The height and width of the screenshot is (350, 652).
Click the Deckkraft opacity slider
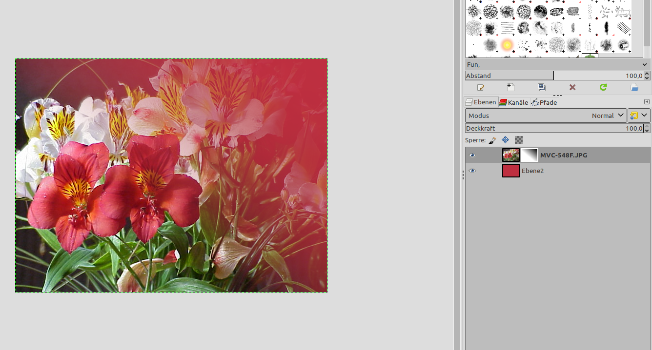point(554,128)
